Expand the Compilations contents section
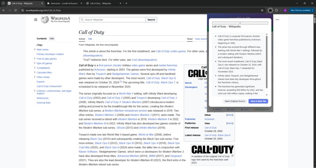The image size is (316, 168). pos(35,68)
